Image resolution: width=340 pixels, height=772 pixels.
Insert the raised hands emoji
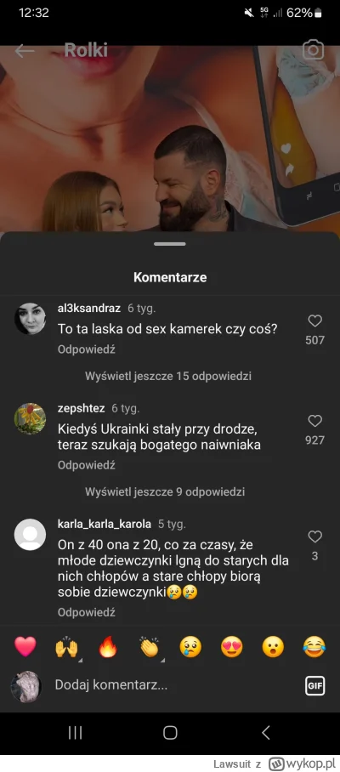pyautogui.click(x=66, y=647)
